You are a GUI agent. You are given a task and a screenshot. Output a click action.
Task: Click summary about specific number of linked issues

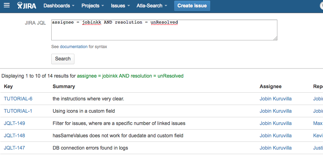(x=119, y=123)
